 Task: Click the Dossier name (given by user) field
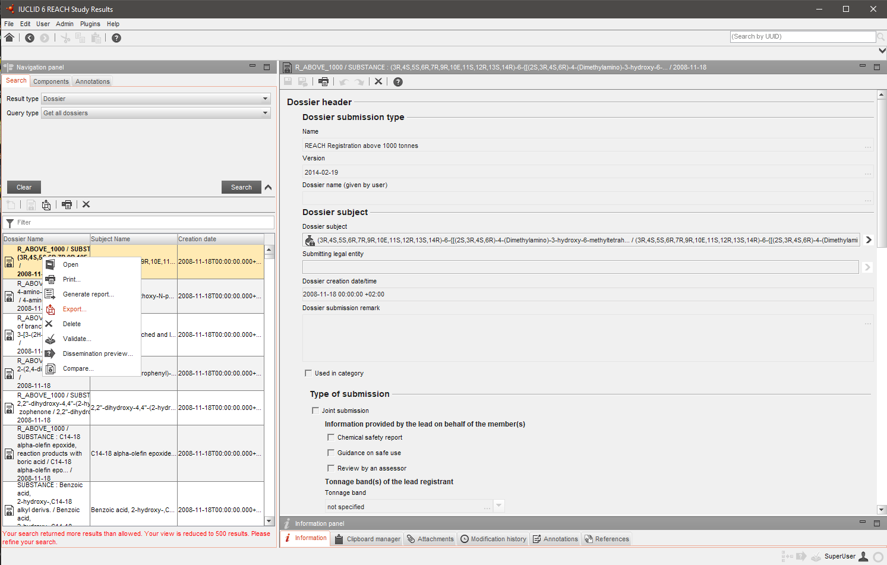588,198
